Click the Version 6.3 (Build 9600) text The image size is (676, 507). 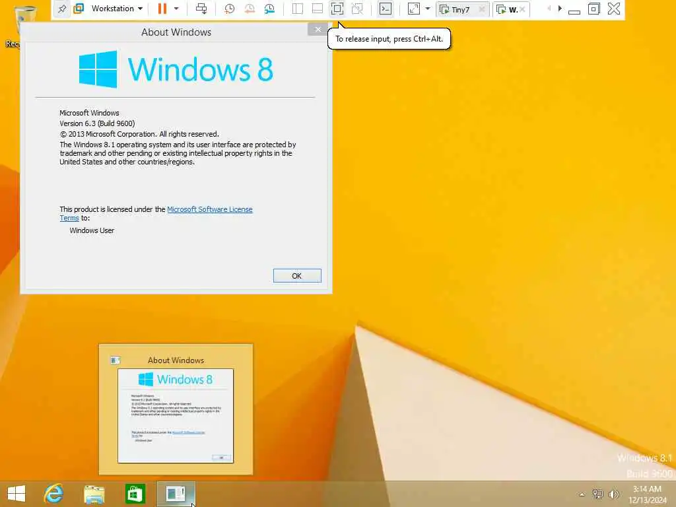(97, 123)
